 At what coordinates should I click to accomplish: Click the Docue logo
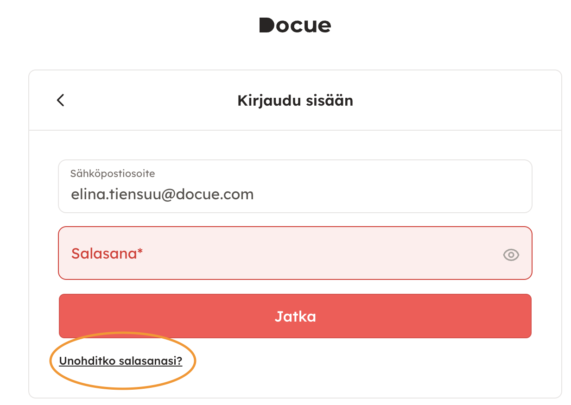(x=295, y=25)
